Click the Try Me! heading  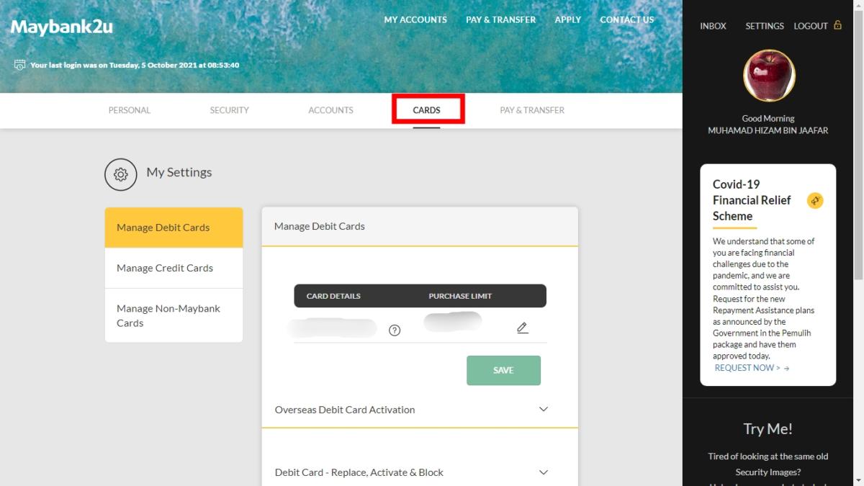point(768,429)
